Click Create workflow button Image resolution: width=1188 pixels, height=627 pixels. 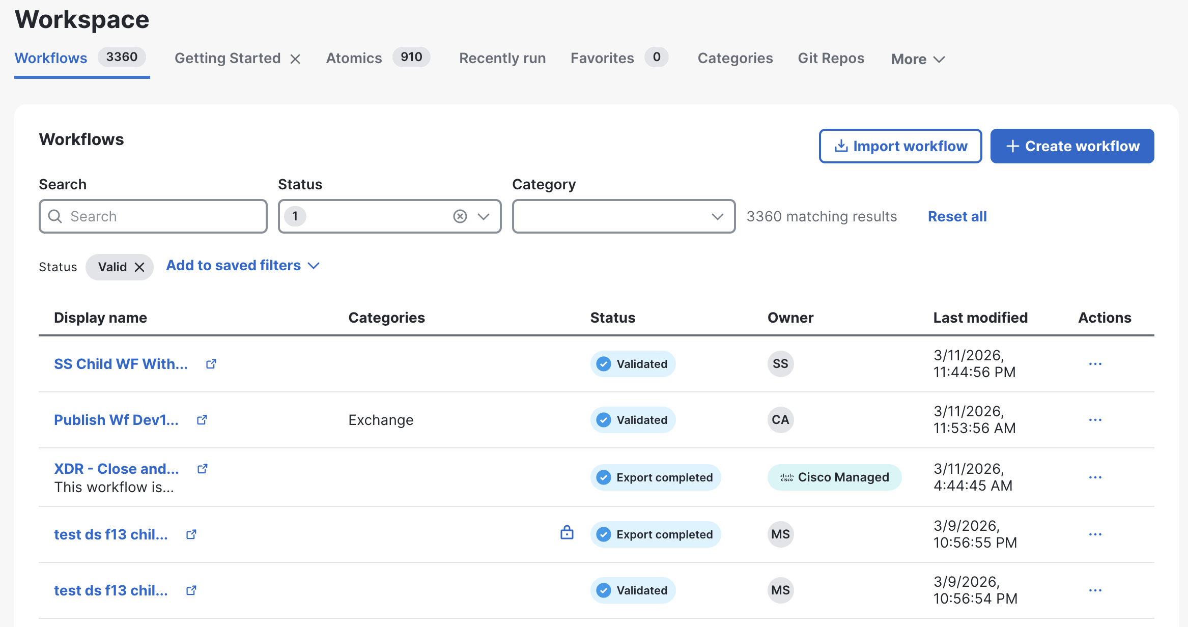1072,146
